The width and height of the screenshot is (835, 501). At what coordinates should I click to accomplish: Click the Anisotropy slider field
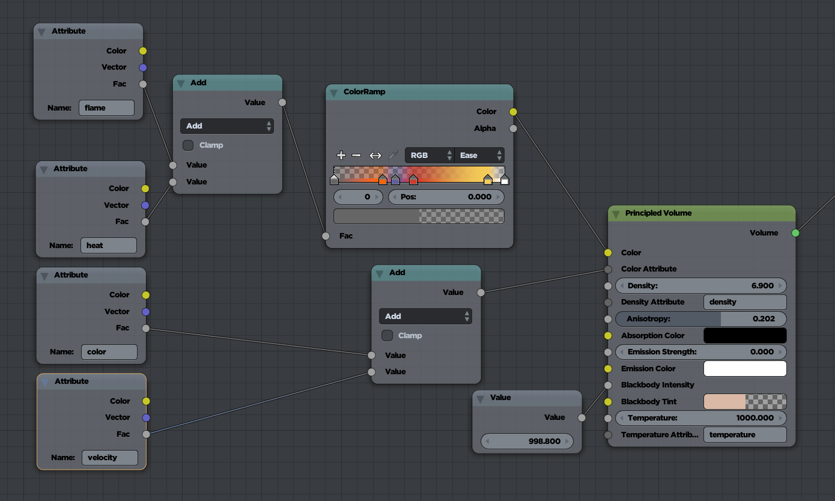(x=700, y=319)
